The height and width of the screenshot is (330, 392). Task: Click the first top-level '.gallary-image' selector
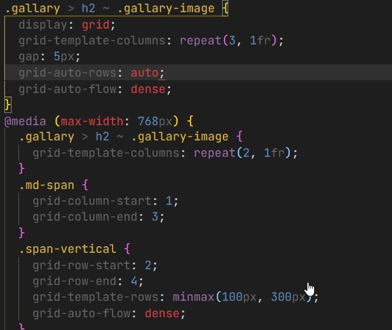[166, 9]
